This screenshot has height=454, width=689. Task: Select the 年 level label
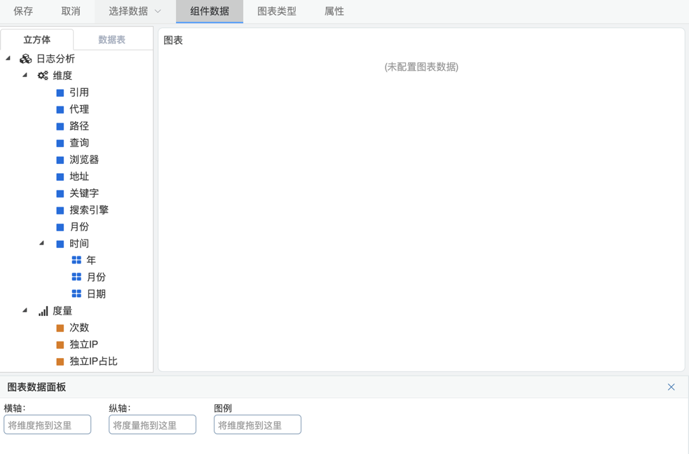pyautogui.click(x=91, y=261)
